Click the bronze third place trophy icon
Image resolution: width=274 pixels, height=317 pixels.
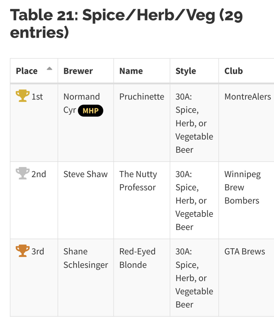(x=22, y=251)
